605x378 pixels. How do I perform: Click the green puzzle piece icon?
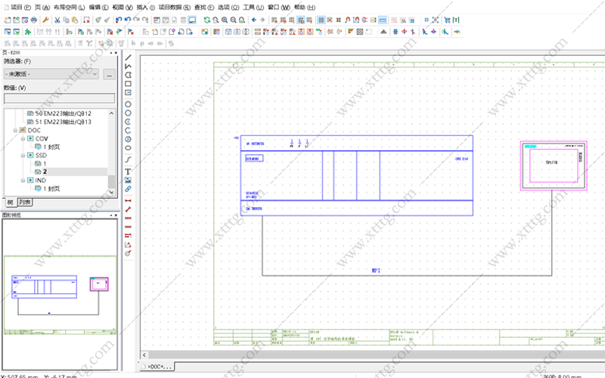pos(28,32)
